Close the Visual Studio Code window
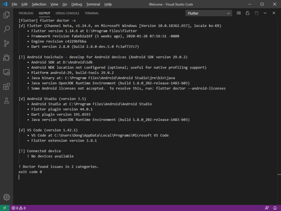Viewport: 281px width, 211px height. pos(274,4)
